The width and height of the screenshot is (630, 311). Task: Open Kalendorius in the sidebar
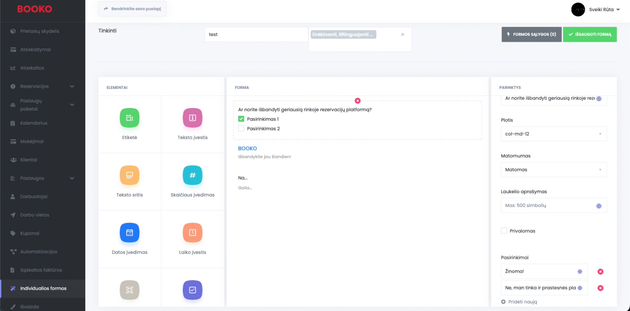(x=34, y=123)
